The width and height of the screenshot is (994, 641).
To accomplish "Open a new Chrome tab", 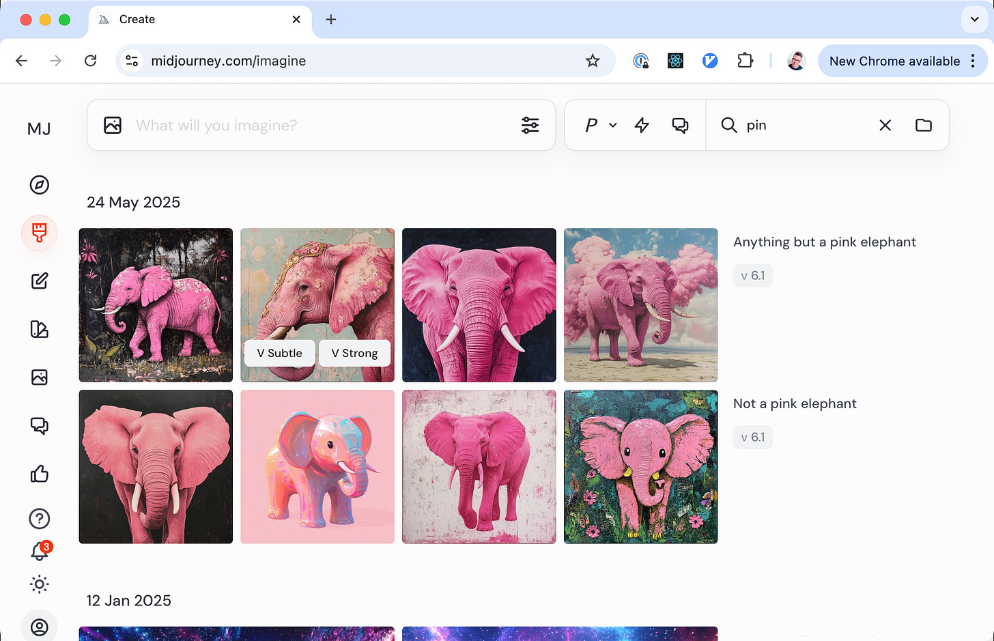I will (x=331, y=19).
